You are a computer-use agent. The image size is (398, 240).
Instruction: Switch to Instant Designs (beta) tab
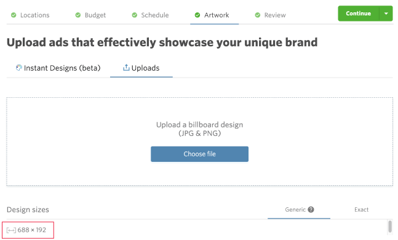(x=58, y=68)
